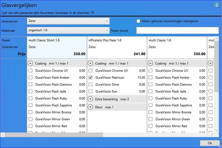Collapse Coating section under multi Classic Short
Screen dimensions: 222x148
click(30, 63)
